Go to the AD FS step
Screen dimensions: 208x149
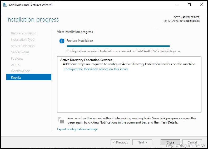pos(15,65)
